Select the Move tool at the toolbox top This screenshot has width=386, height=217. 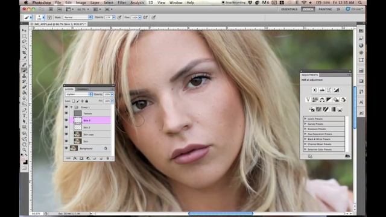[x=24, y=30]
